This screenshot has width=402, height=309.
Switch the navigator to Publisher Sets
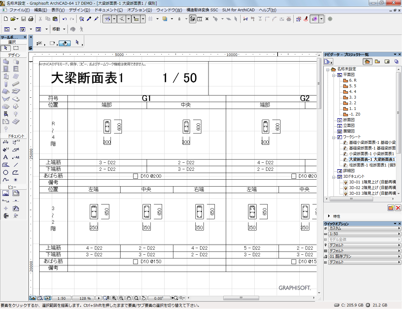(x=397, y=62)
